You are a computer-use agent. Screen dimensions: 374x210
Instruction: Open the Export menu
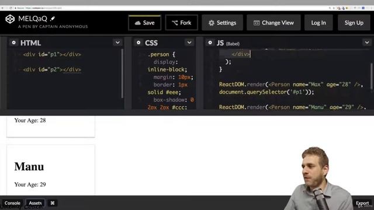362,203
